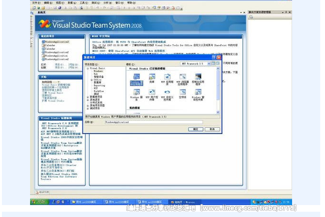Collapse the Visual Basic tree node
The width and height of the screenshot is (325, 217).
tap(88, 68)
